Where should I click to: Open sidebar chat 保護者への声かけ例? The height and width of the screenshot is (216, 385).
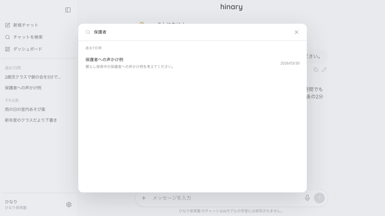39,88
